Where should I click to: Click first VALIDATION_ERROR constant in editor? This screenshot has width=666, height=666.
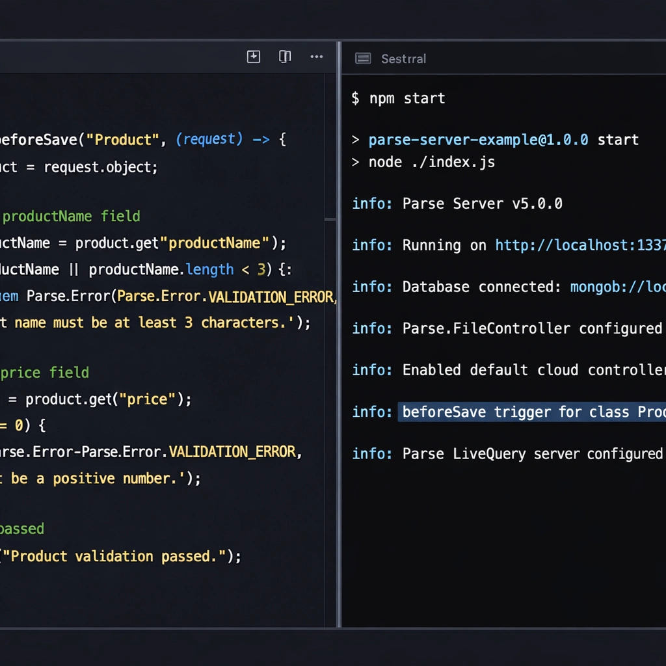271,297
